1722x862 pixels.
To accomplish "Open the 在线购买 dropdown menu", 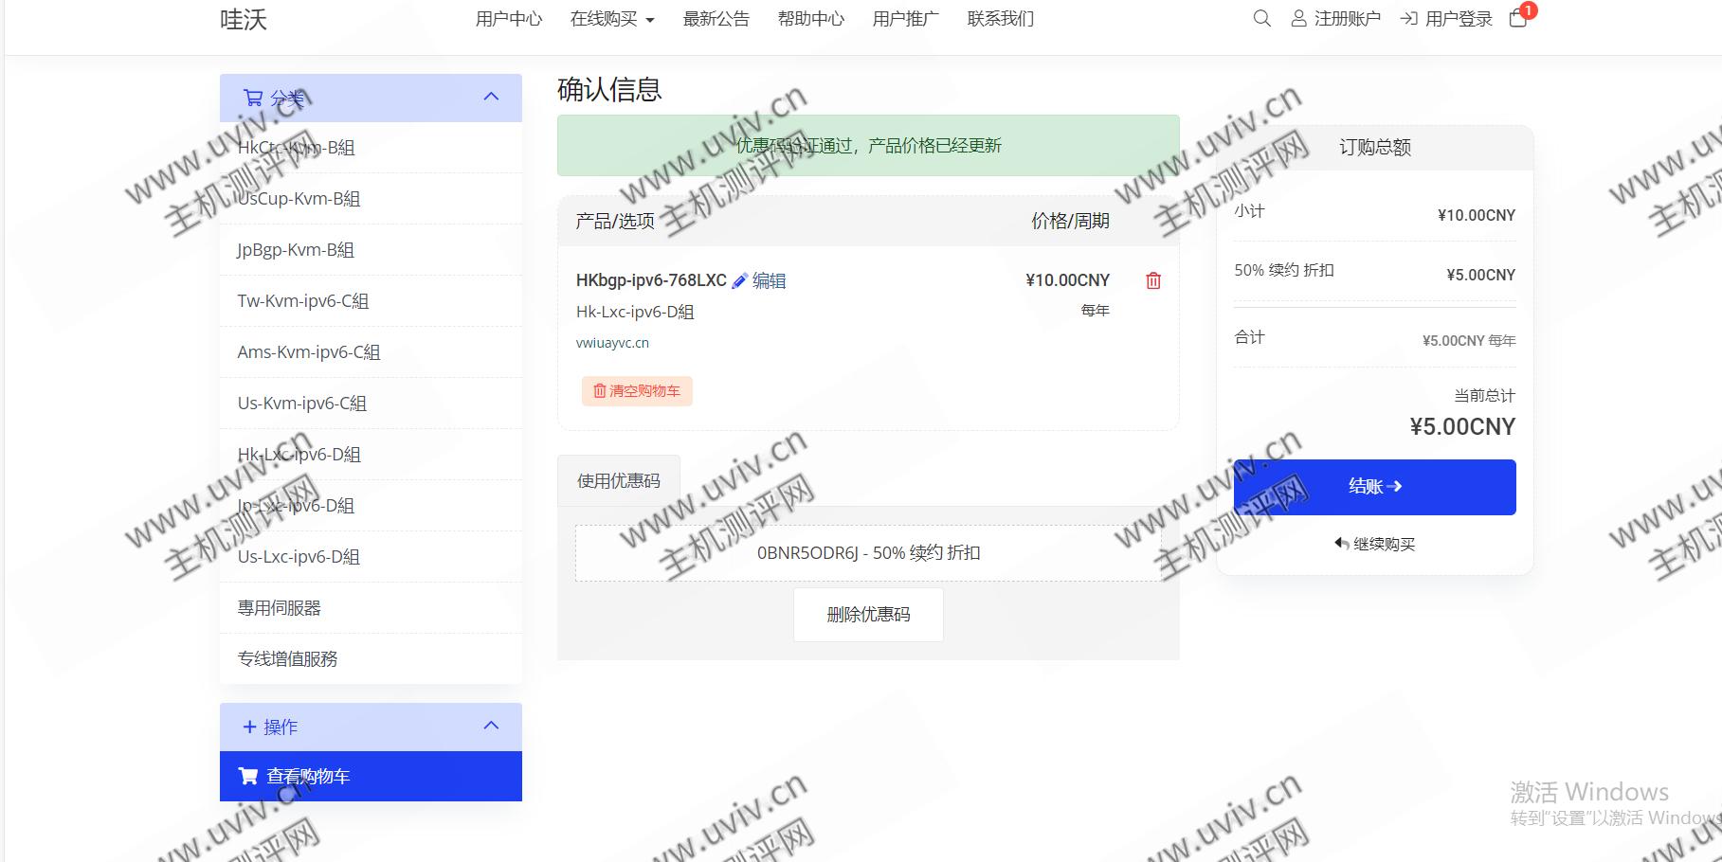I will [612, 19].
